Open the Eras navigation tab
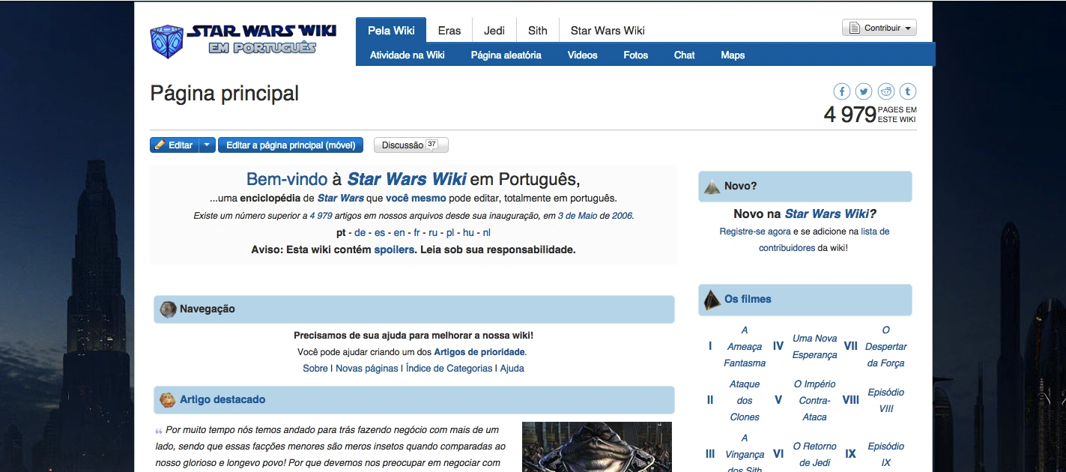The image size is (1066, 472). [449, 31]
